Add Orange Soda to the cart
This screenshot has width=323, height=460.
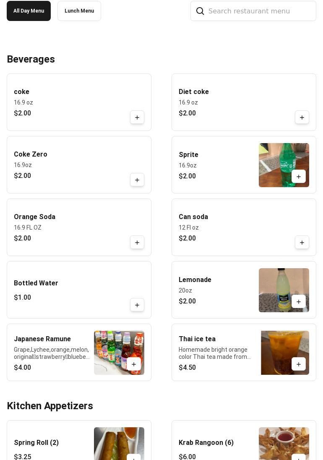click(x=137, y=243)
